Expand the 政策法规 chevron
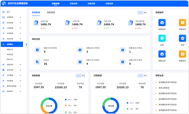The height and width of the screenshot is (114, 189). (x=20, y=70)
